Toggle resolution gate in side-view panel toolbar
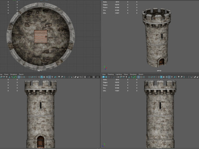Image resolution: width=199 pixels, height=149 pixels. [x=144, y=77]
